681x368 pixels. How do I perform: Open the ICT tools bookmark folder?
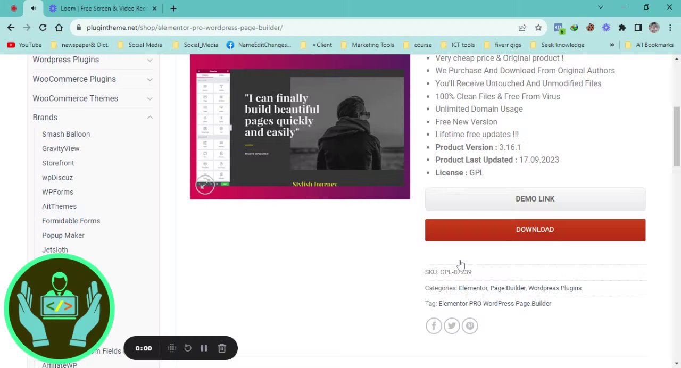[458, 45]
